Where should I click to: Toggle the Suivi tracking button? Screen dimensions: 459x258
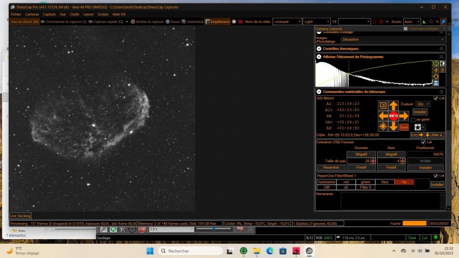404,127
